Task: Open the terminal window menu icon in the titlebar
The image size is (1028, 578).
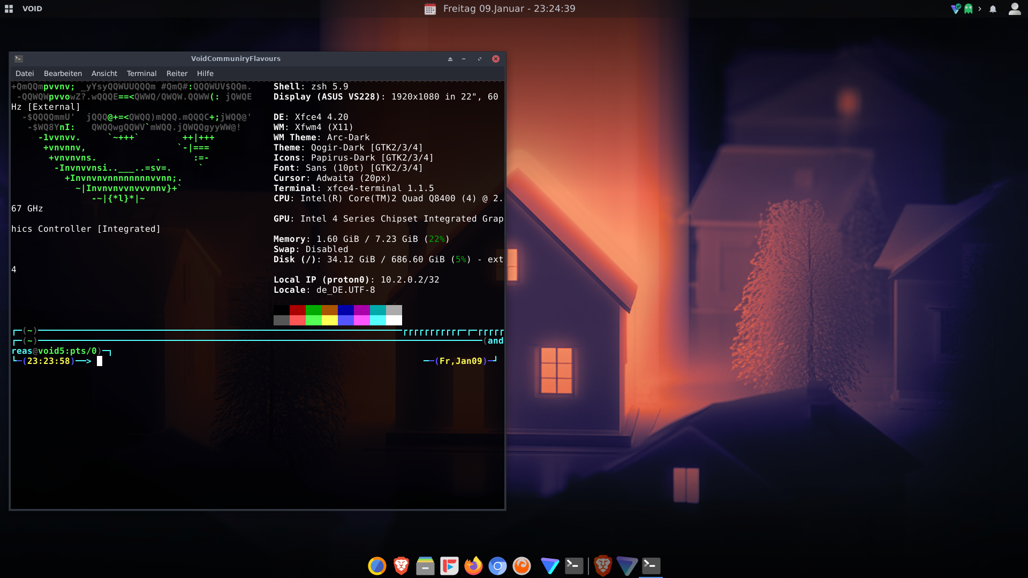Action: [x=19, y=59]
